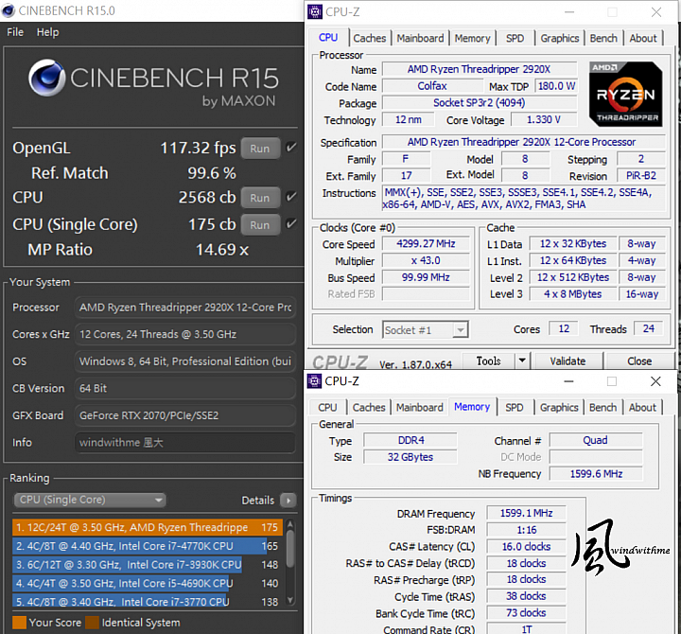681x634 pixels.
Task: Switch to Mainboard tab in lower CPU-Z
Action: pos(420,408)
